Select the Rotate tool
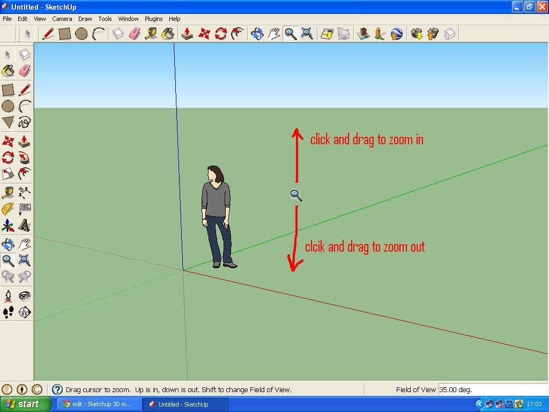 tap(8, 157)
